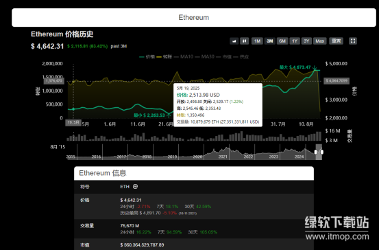Click the 重置 reset zoom button
This screenshot has height=250, width=379.
pyautogui.click(x=336, y=41)
